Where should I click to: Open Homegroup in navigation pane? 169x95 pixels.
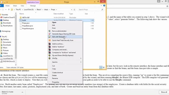tap(5, 31)
